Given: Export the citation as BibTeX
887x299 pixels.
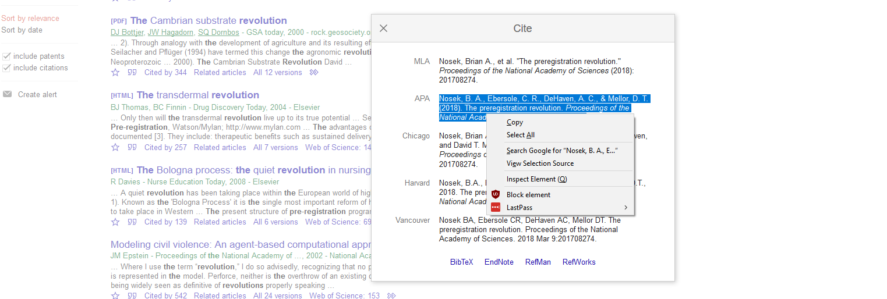Looking at the screenshot, I should pyautogui.click(x=462, y=262).
